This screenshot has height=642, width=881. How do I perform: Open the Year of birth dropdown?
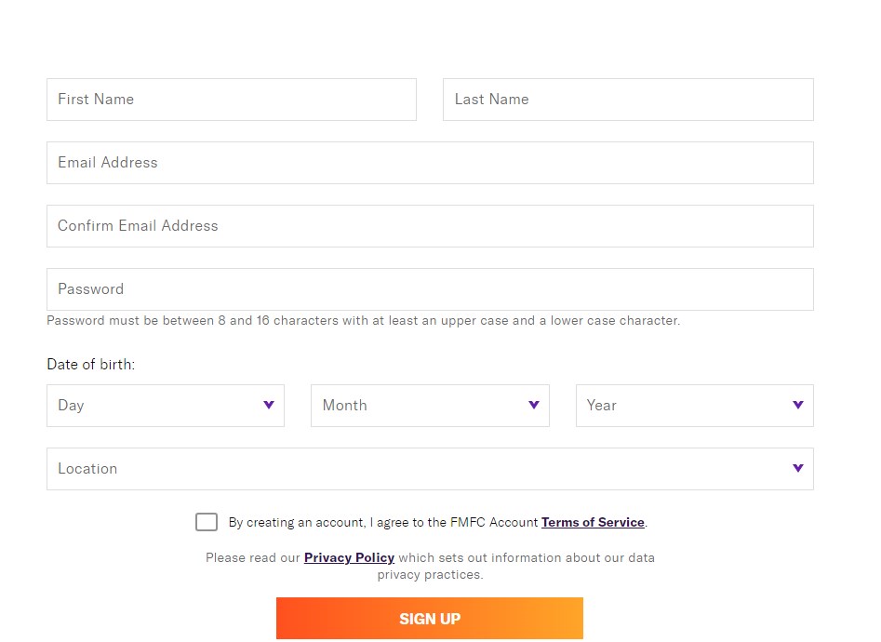tap(694, 406)
